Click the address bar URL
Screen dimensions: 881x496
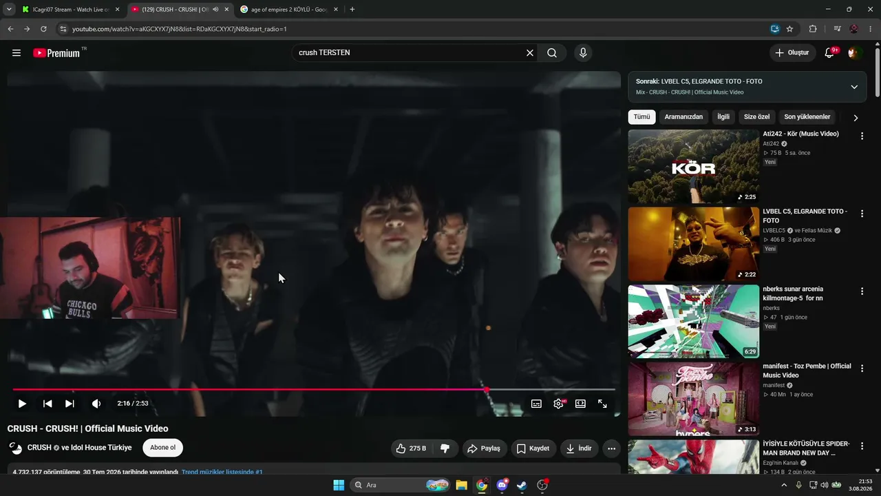click(179, 29)
